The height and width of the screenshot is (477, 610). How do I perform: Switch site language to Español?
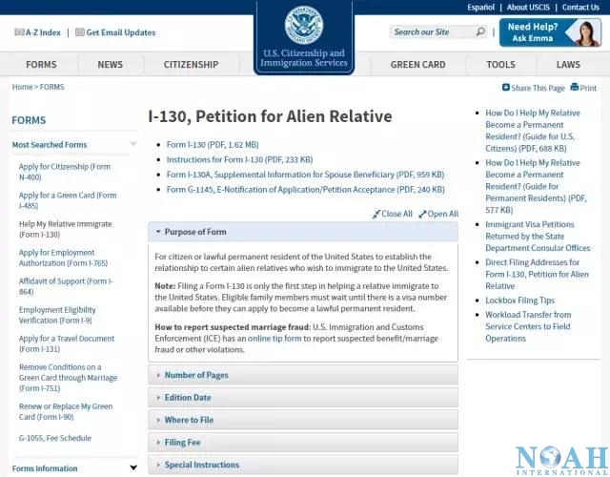tap(480, 8)
